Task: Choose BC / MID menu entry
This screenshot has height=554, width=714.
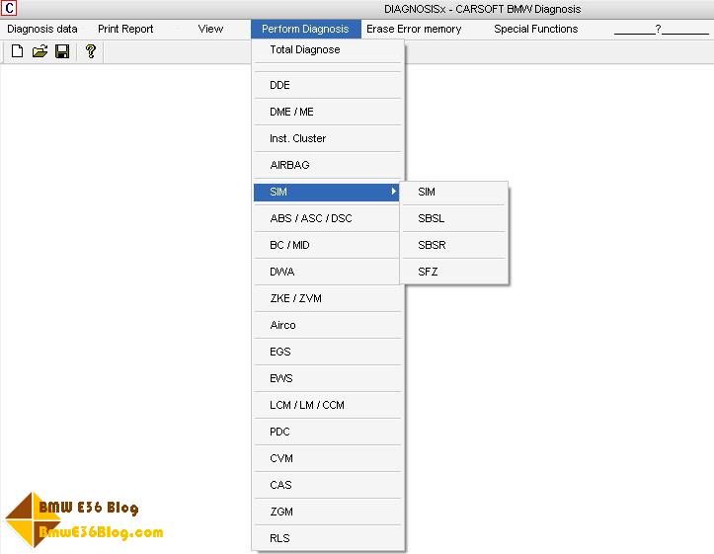Action: (327, 245)
